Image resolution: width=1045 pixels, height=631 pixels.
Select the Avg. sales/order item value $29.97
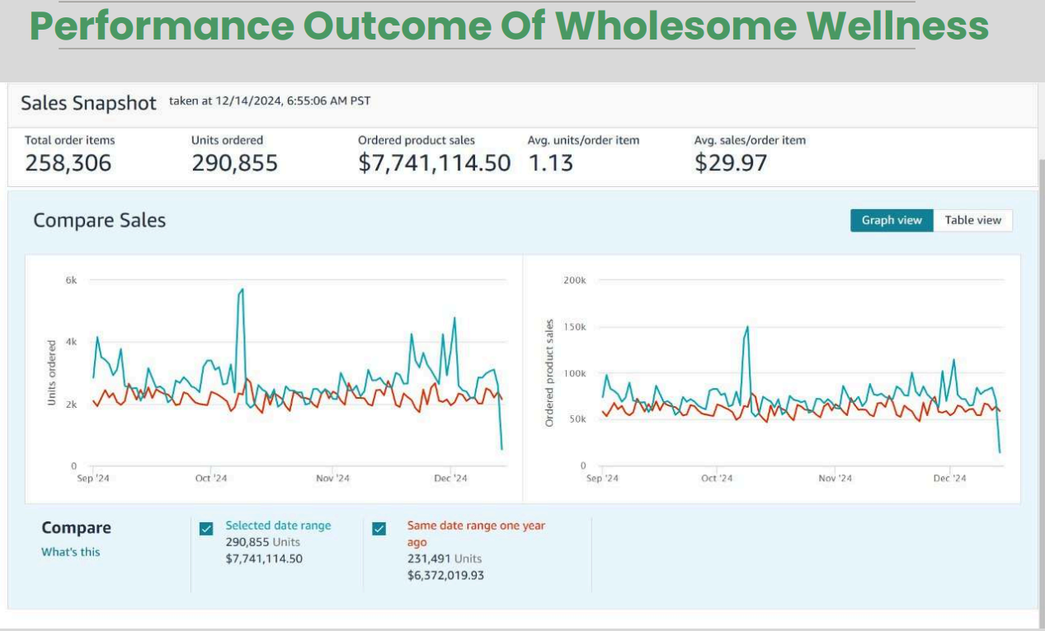730,163
